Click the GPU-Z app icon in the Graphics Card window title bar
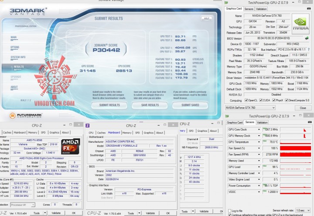Screen dimensions: 314x216 pos(226,3)
